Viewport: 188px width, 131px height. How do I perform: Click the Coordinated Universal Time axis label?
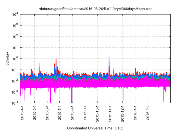[95, 128]
